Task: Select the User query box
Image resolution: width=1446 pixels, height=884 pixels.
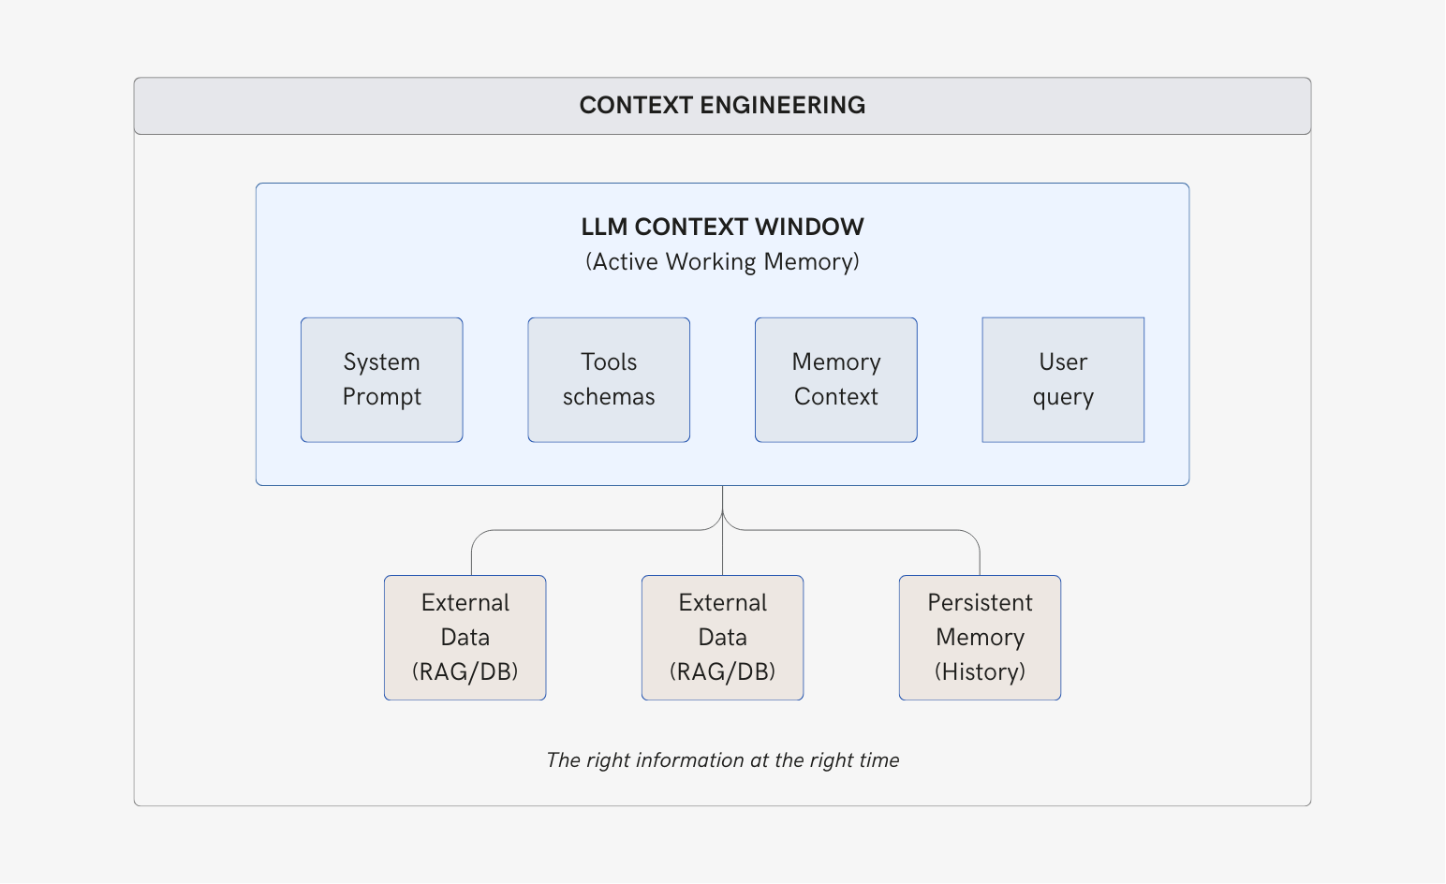Action: [x=1063, y=379]
